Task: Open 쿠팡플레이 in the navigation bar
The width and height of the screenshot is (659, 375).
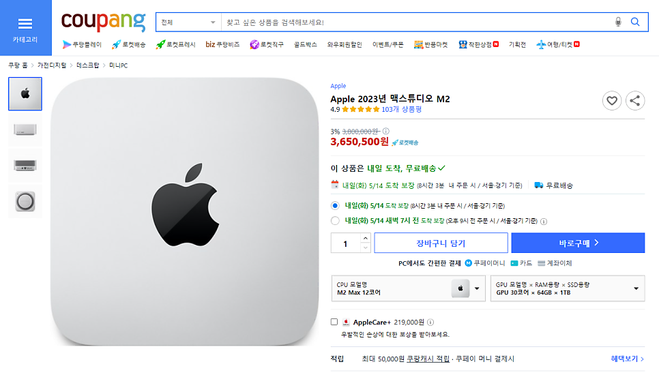Action: (x=82, y=44)
